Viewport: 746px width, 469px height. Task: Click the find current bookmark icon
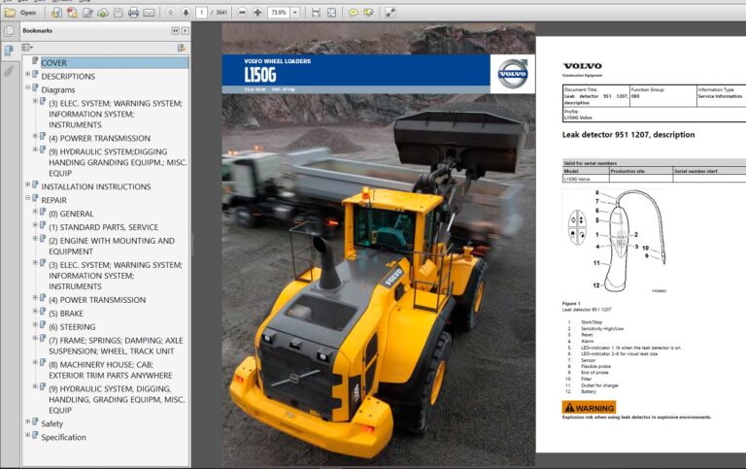point(182,48)
